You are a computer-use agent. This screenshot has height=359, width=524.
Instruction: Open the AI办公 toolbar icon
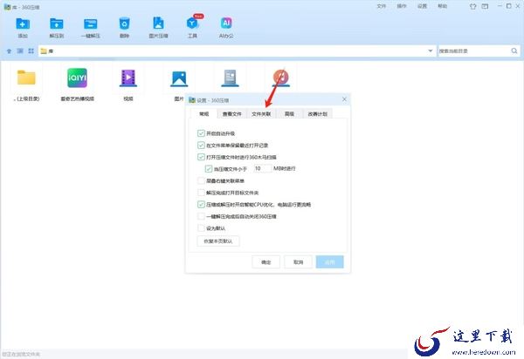point(226,24)
